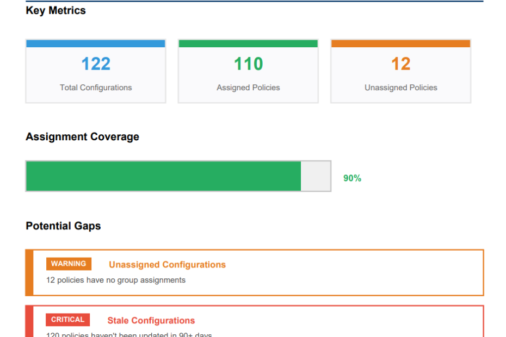Select the 110 Assigned Policies number
506x337 pixels.
click(248, 64)
